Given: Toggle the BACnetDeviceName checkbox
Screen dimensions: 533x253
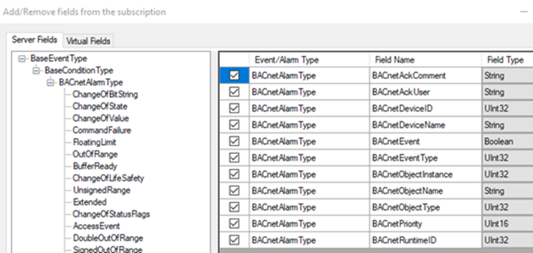Looking at the screenshot, I should coord(234,125).
